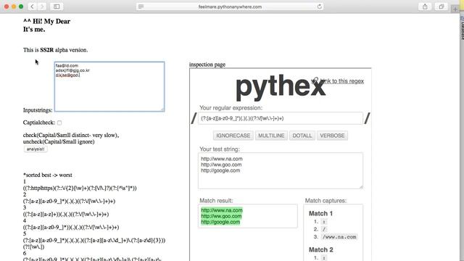Click the 'Match result:' label

pyautogui.click(x=216, y=201)
